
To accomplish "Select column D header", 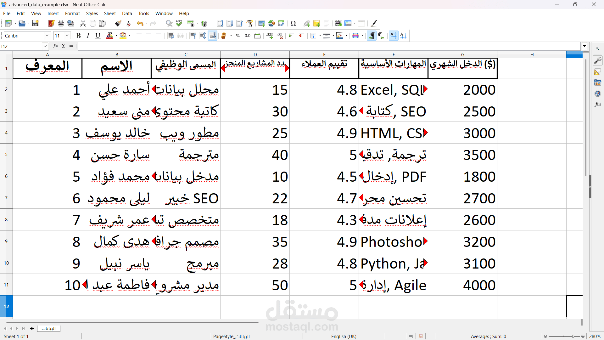I will click(x=255, y=54).
